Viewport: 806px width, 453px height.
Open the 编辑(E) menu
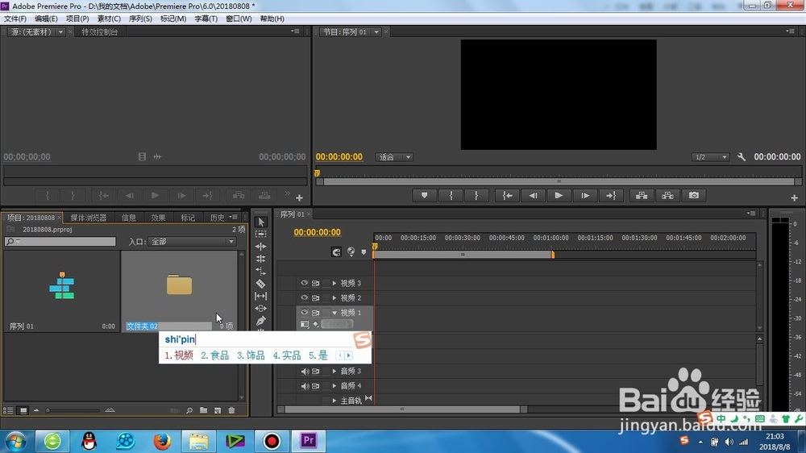pos(46,19)
